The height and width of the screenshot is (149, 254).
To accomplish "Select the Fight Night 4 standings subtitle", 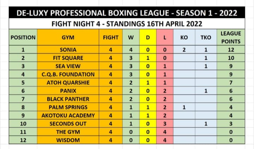I will pos(127,24).
